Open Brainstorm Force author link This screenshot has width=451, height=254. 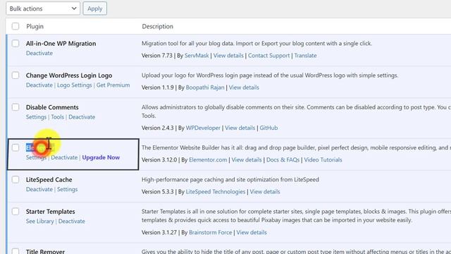[x=211, y=232]
